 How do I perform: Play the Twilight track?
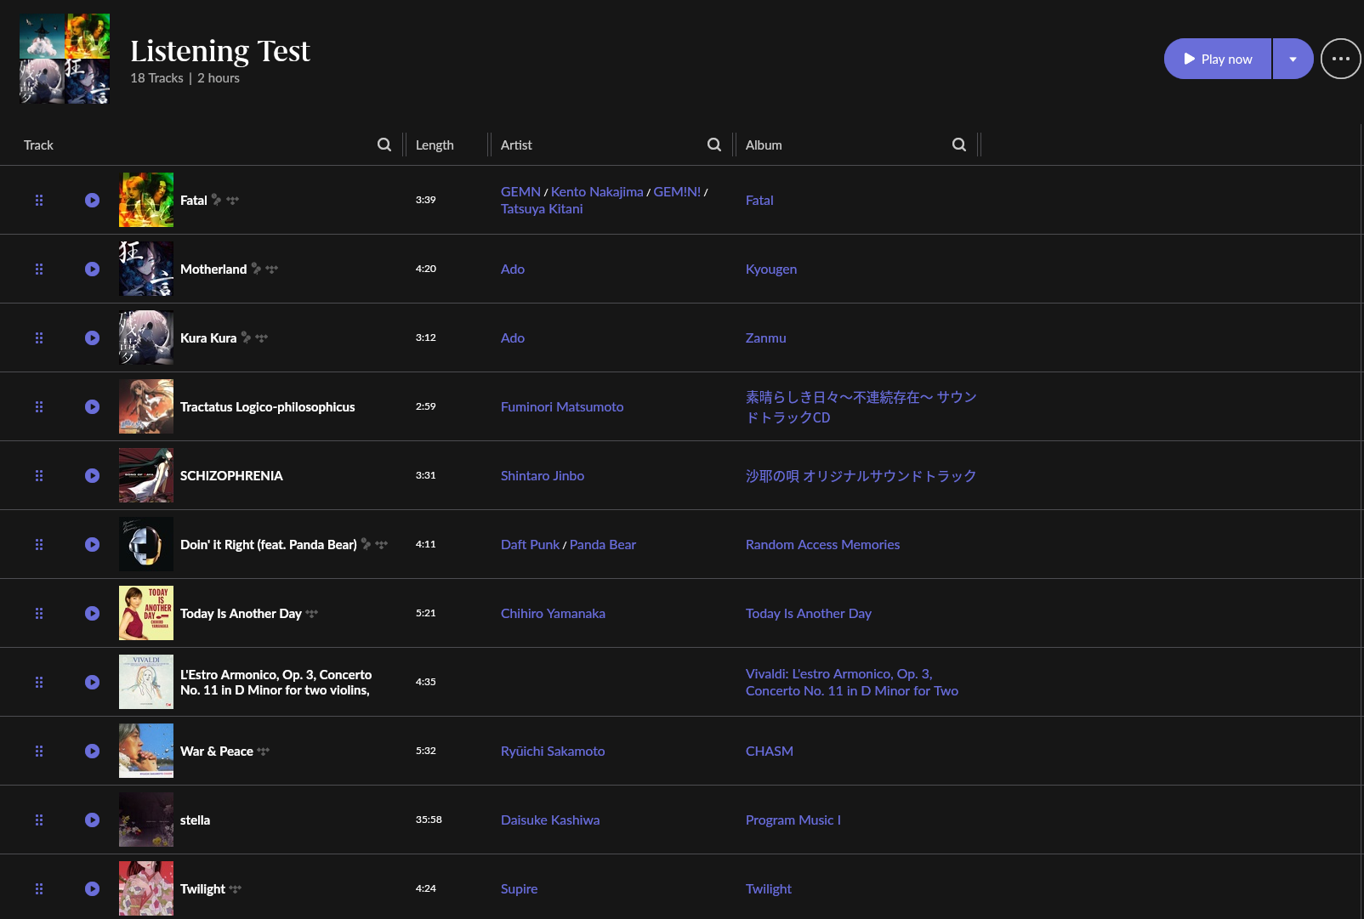[92, 889]
